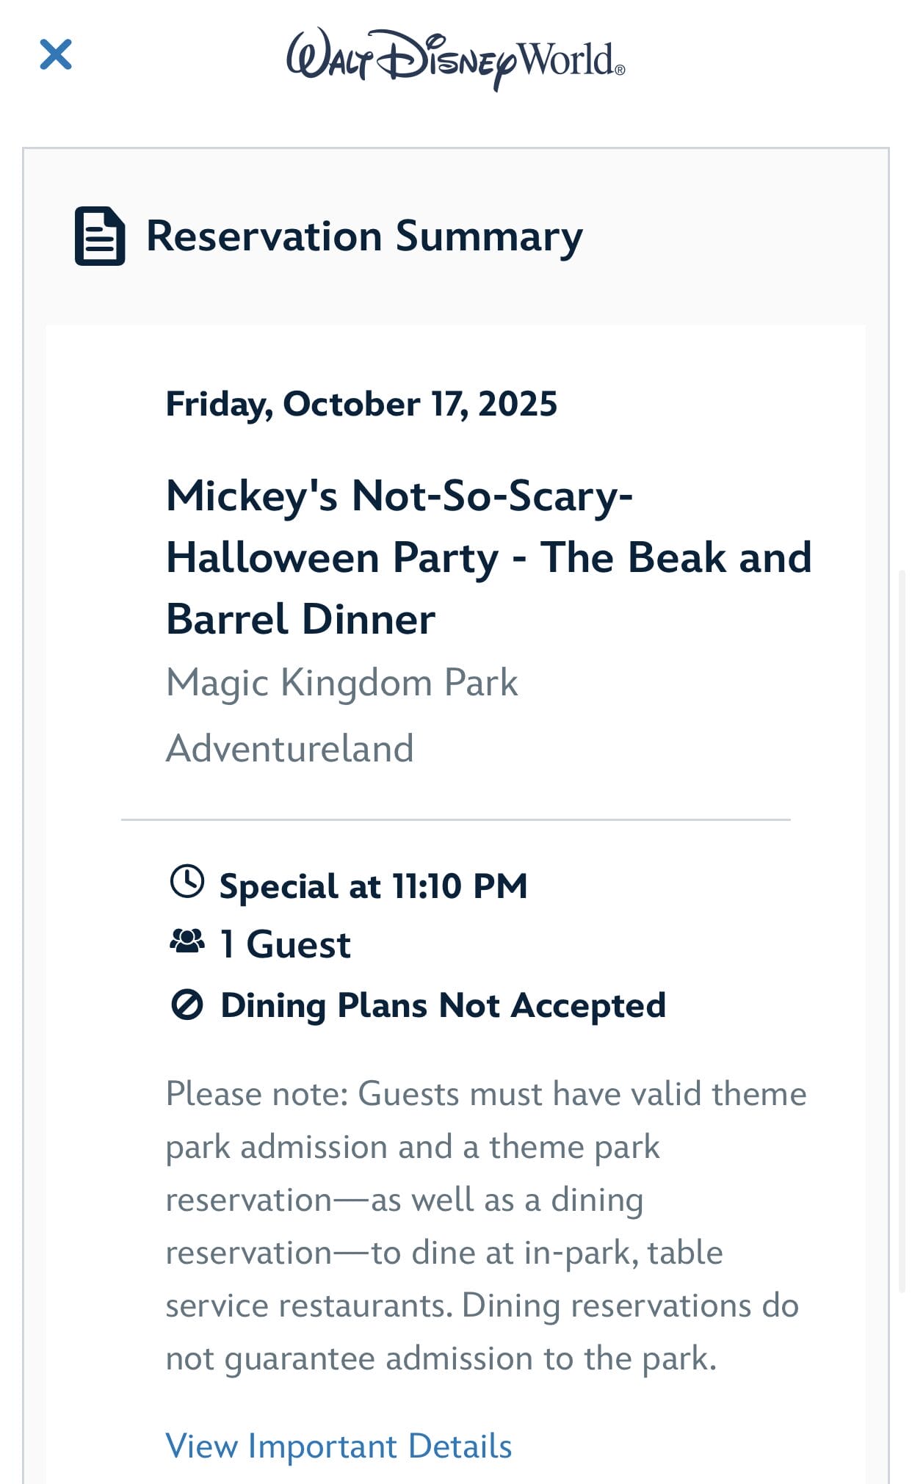Click the not-accepted circle-slash icon
This screenshot has height=1484, width=912.
click(x=187, y=1005)
